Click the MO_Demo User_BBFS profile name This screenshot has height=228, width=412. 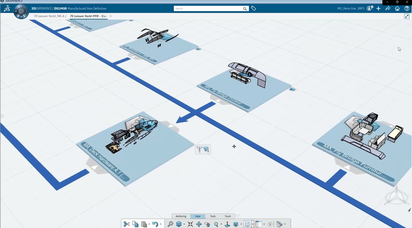[351, 9]
